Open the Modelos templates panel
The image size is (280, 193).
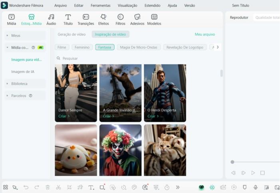pyautogui.click(x=154, y=20)
